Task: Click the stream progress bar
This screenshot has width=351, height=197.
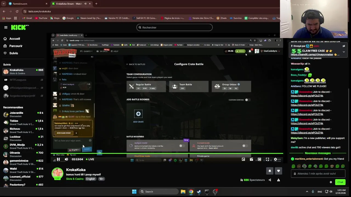Action: 167,154
